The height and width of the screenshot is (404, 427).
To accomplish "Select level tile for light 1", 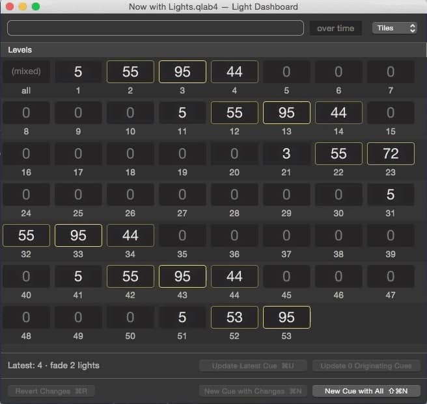I will [x=78, y=71].
